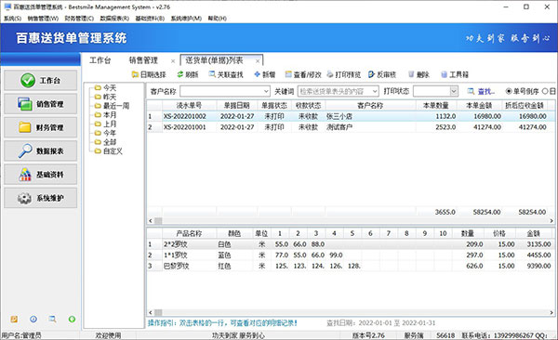Click the 查找 search button

481,91
